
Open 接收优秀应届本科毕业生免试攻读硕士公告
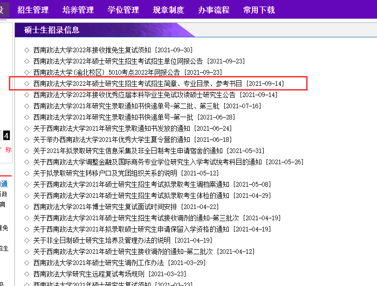click(x=134, y=95)
